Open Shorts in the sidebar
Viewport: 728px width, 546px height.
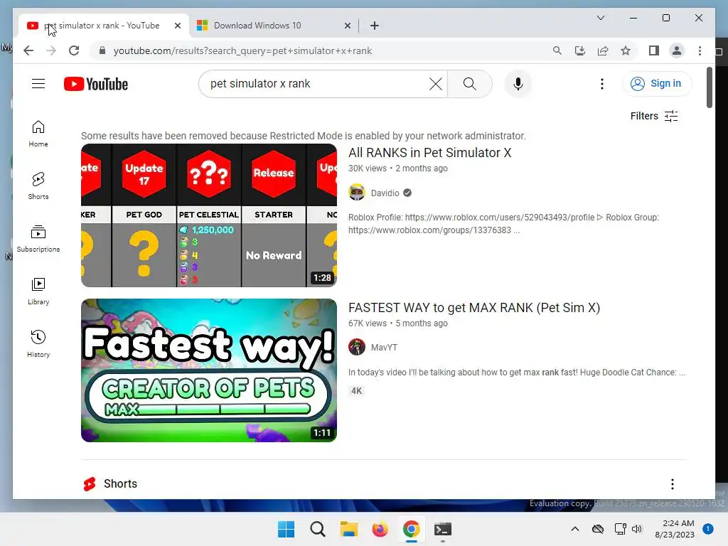[38, 186]
